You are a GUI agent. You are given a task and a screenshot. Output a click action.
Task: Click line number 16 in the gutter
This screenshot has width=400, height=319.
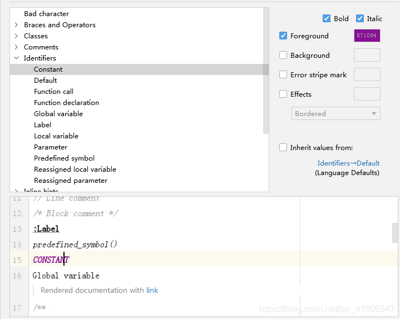(x=17, y=276)
